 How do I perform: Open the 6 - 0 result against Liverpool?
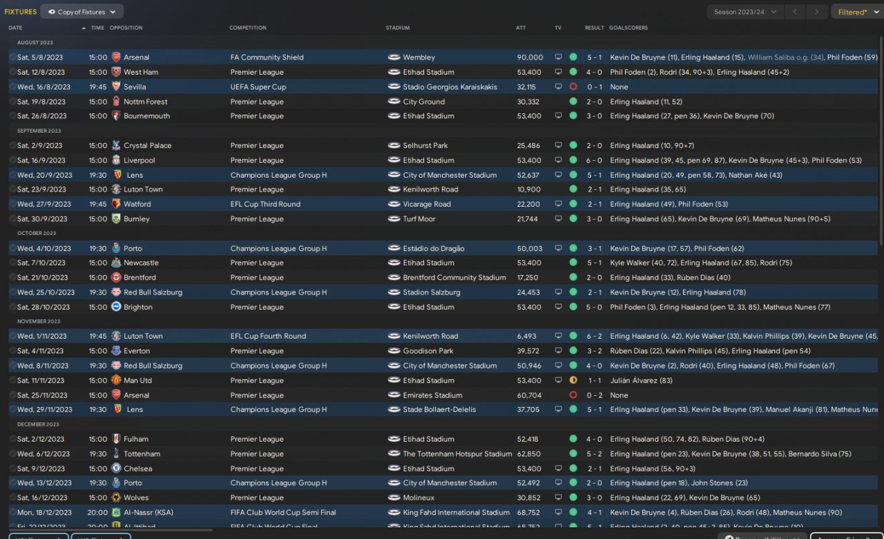pos(594,160)
